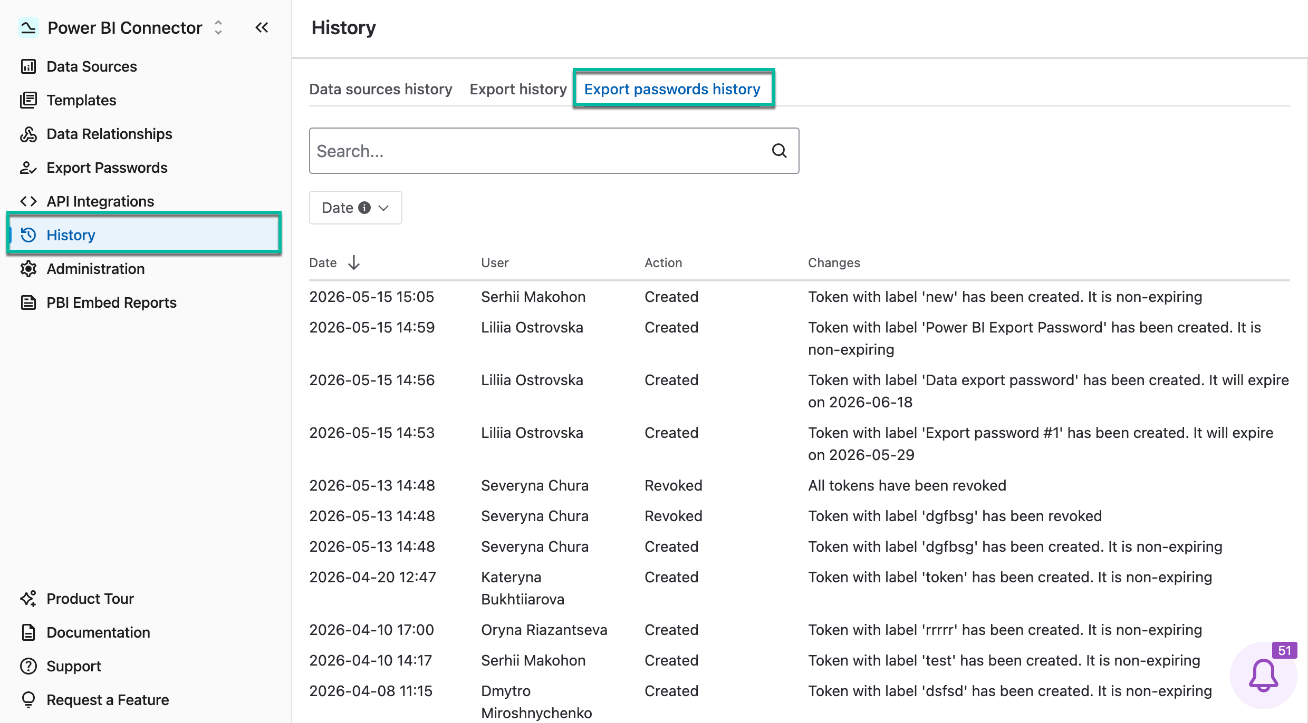Open the Date filter dropdown
The height and width of the screenshot is (723, 1308).
(355, 208)
